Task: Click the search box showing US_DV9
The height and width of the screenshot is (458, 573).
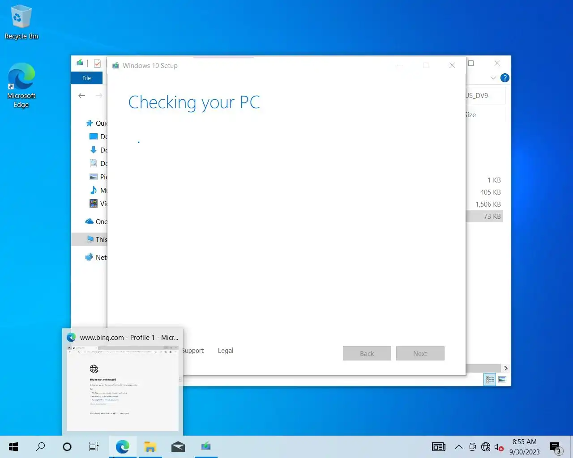Action: click(485, 96)
